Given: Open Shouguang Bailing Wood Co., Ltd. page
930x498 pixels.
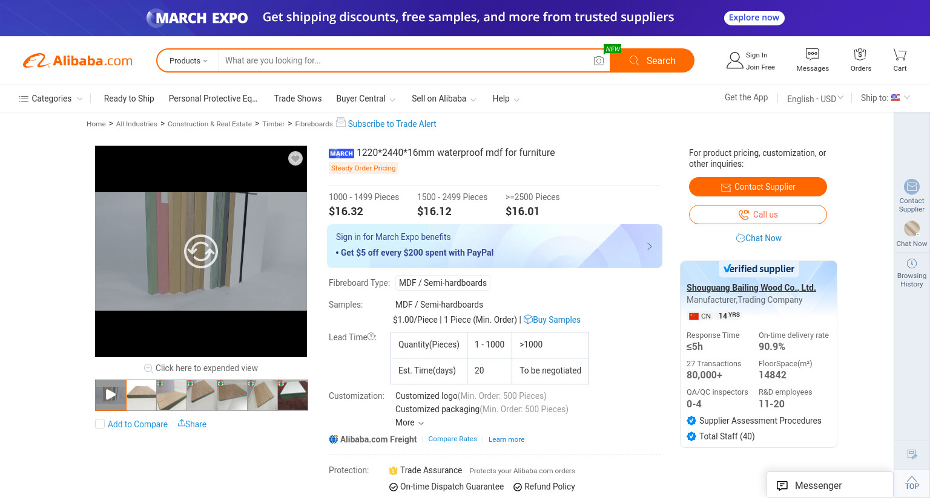Looking at the screenshot, I should tap(751, 288).
